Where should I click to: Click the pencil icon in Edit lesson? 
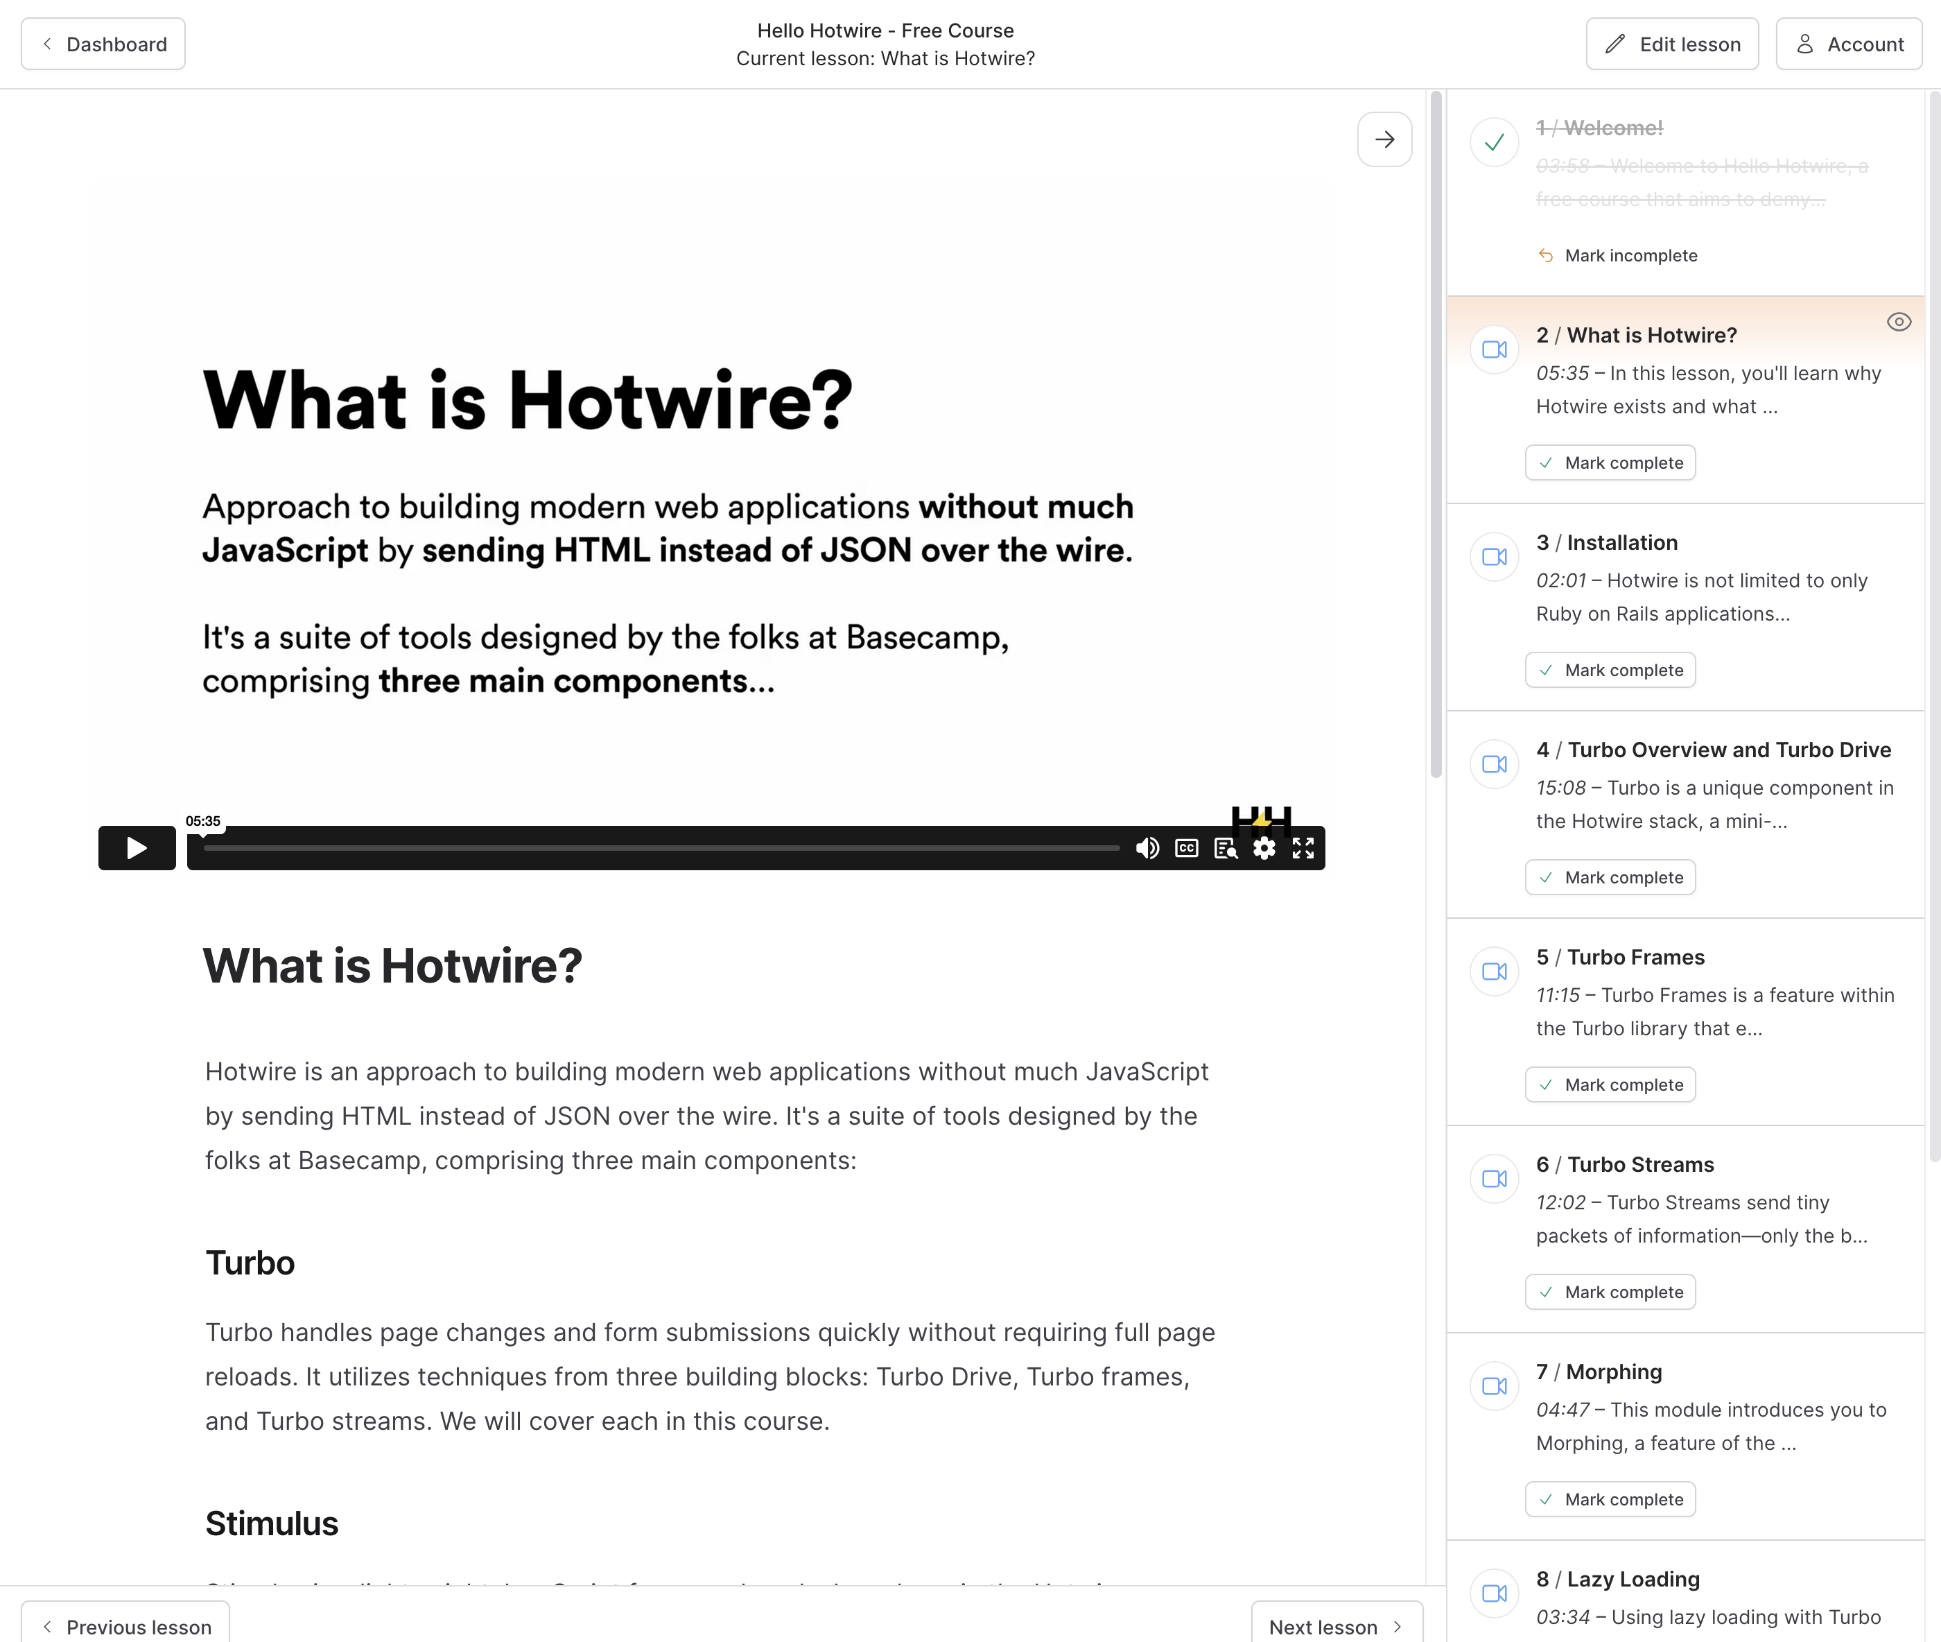coord(1615,44)
